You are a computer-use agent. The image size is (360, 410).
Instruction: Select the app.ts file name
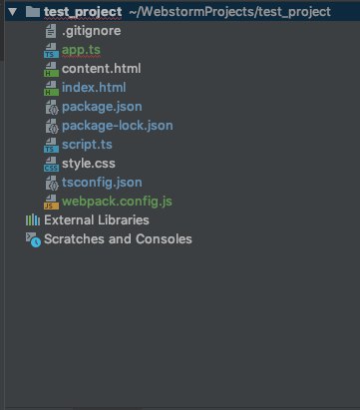(81, 50)
